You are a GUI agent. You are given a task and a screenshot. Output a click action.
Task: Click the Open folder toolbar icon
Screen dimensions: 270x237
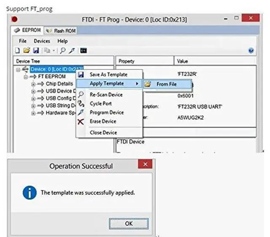(27, 51)
